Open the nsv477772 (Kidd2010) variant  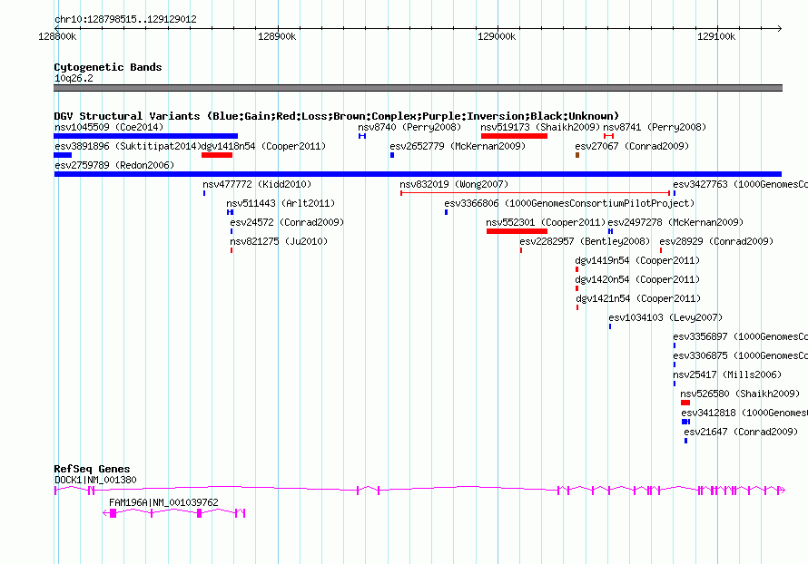[257, 184]
